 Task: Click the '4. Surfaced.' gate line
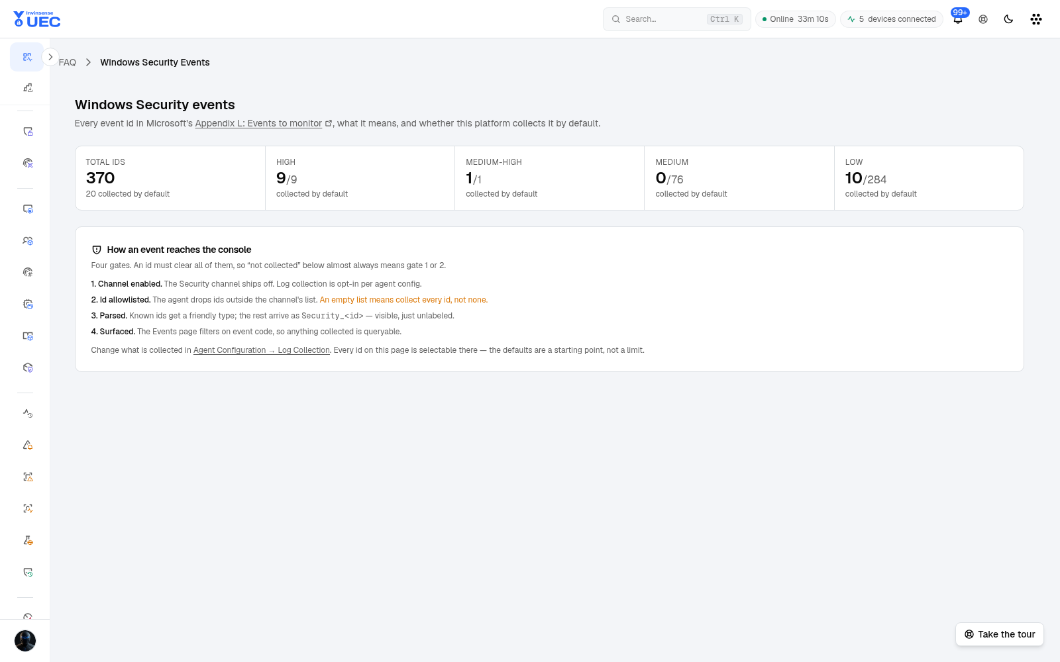click(246, 332)
